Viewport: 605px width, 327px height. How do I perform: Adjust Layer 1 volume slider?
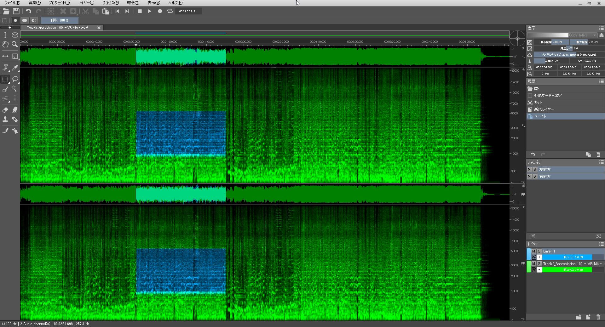(x=567, y=257)
